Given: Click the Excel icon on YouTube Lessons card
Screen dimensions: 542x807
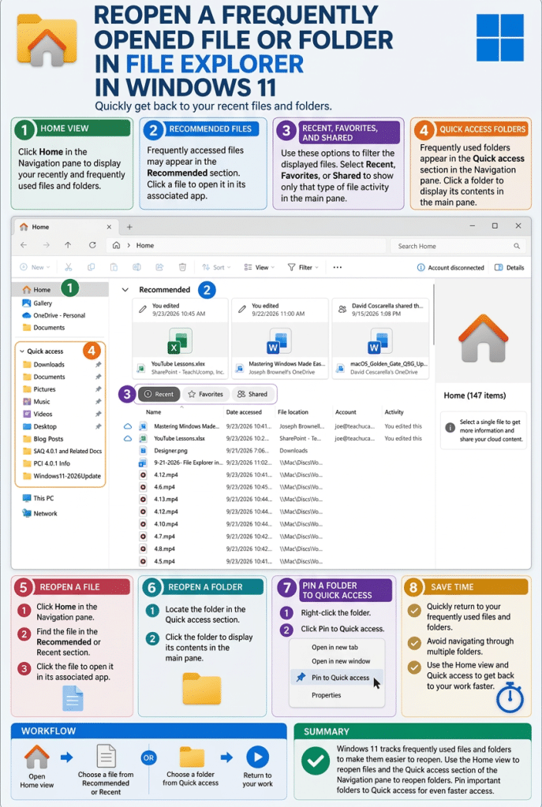Looking at the screenshot, I should [x=180, y=341].
